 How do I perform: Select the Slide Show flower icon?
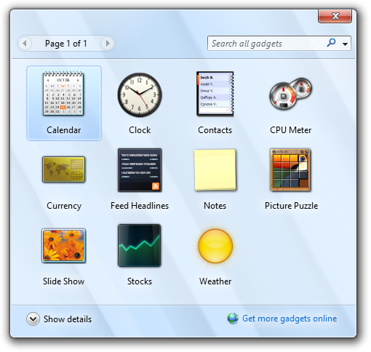pyautogui.click(x=64, y=246)
